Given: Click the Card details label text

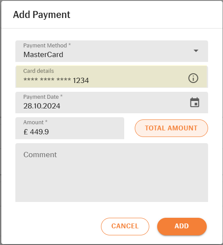Looking at the screenshot, I should [39, 71].
